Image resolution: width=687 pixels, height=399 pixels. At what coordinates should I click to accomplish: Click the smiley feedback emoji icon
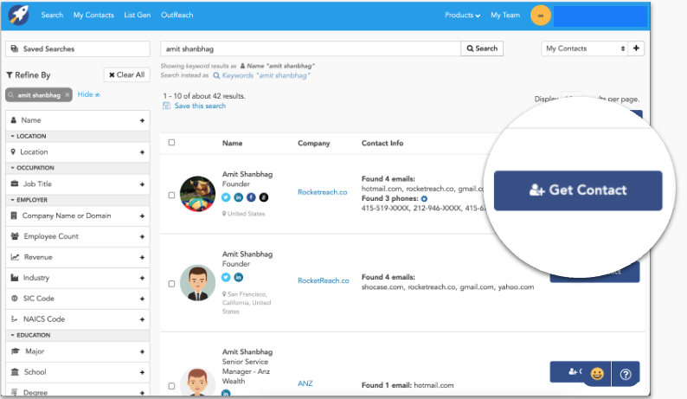tap(597, 374)
